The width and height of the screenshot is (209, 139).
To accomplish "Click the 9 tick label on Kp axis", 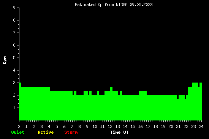I will coord(14,8).
